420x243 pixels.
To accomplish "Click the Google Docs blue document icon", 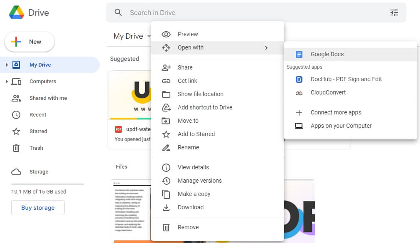I will pyautogui.click(x=299, y=55).
